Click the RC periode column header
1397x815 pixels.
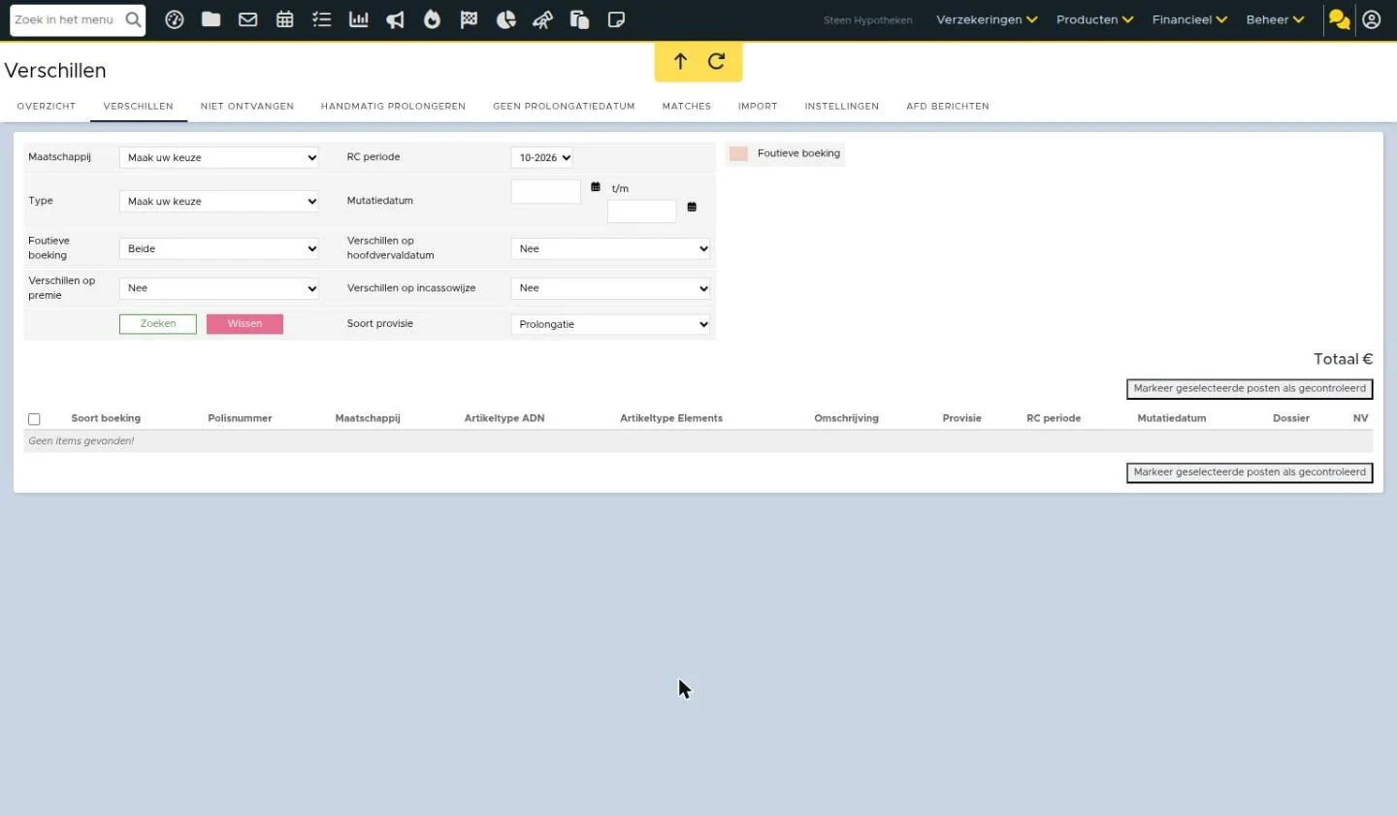1054,418
